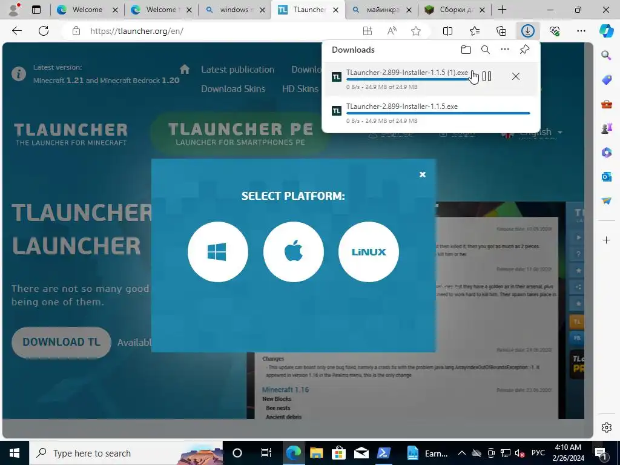The width and height of the screenshot is (620, 465).
Task: Open tab actions menu
Action: [x=36, y=10]
